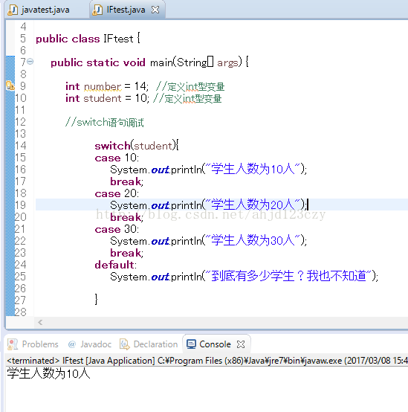Close the Console view
This screenshot has width=408, height=412.
[x=241, y=344]
